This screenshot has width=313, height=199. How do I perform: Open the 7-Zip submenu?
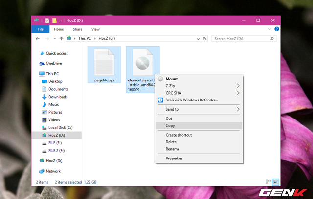[199, 86]
